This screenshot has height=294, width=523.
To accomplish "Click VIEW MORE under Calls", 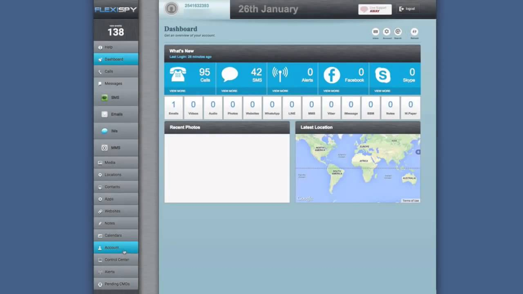I will click(x=177, y=91).
